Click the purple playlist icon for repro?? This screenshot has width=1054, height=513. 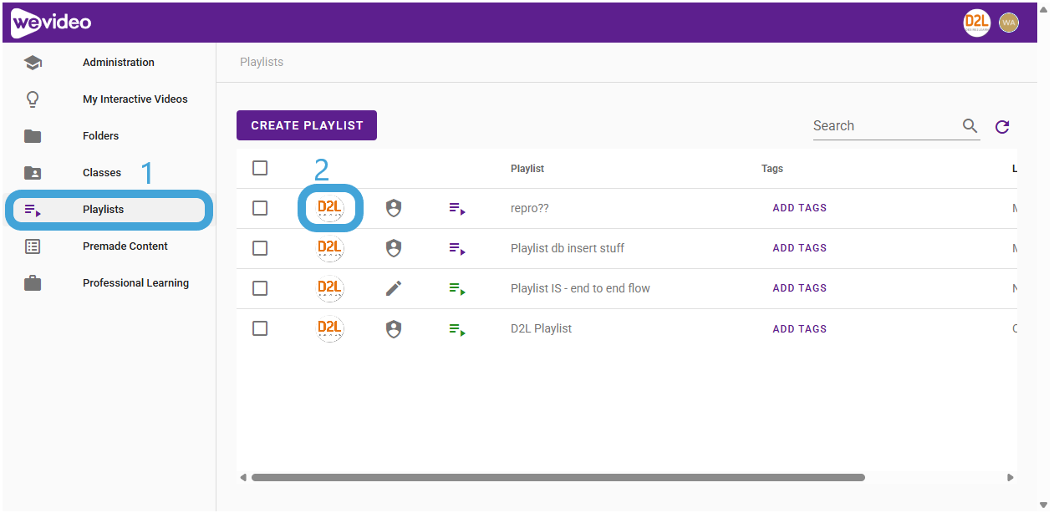(x=457, y=209)
